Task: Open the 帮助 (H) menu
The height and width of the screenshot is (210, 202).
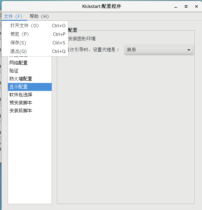Action: (39, 17)
